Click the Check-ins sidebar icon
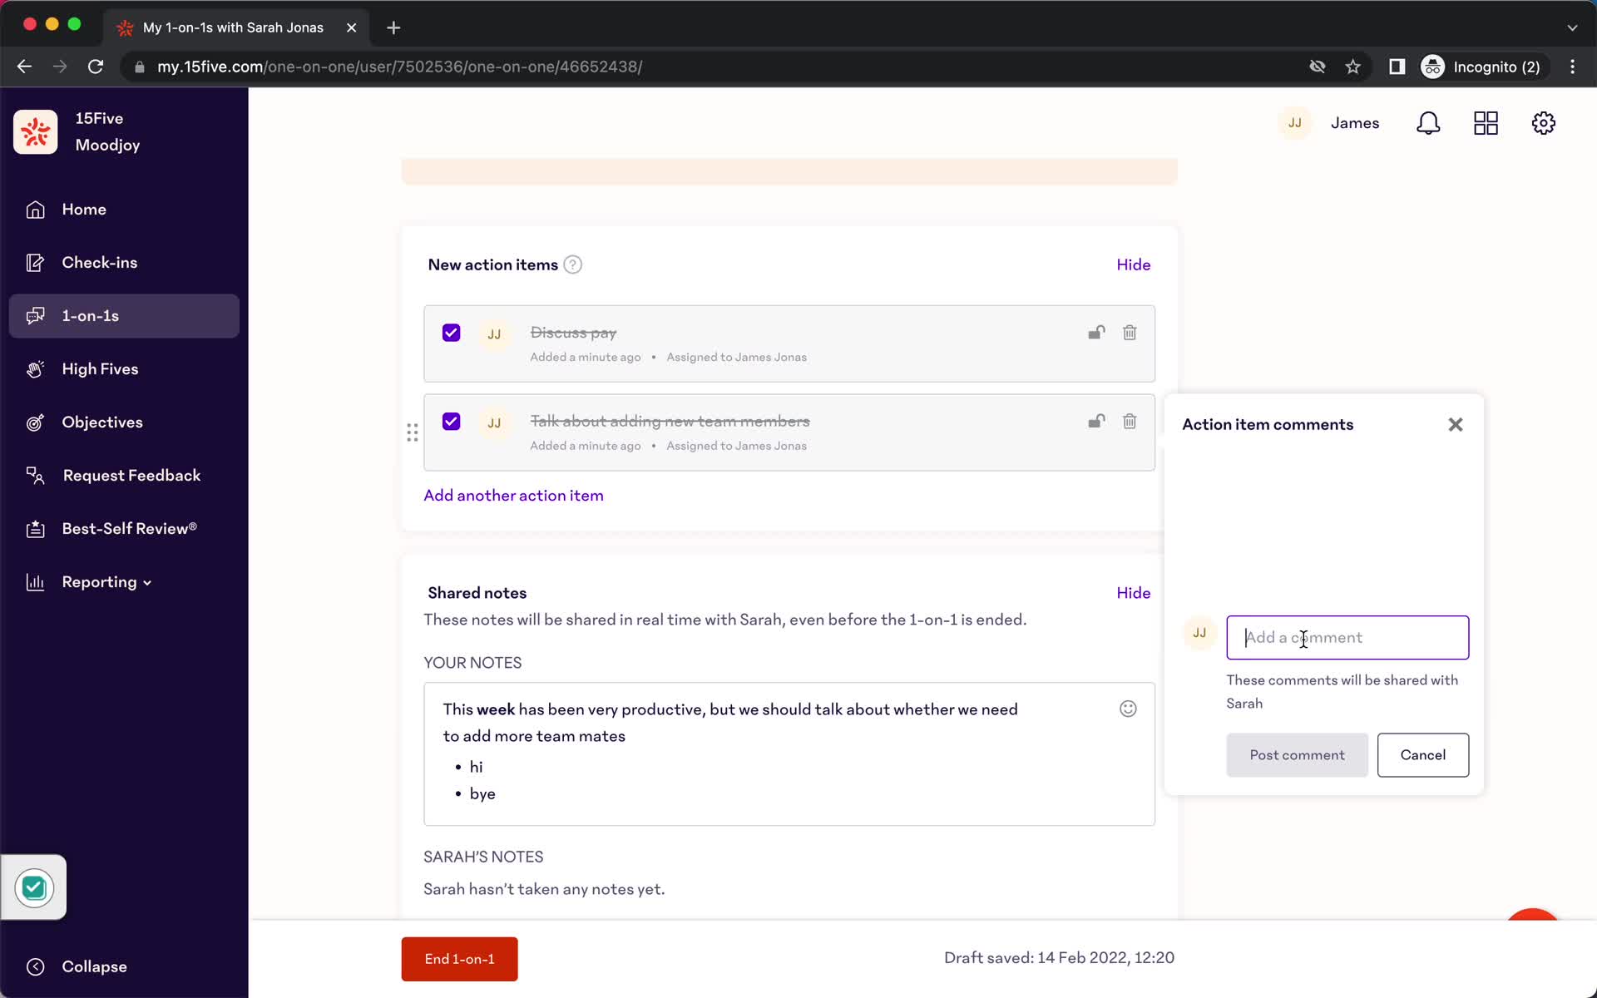The height and width of the screenshot is (998, 1597). [34, 262]
